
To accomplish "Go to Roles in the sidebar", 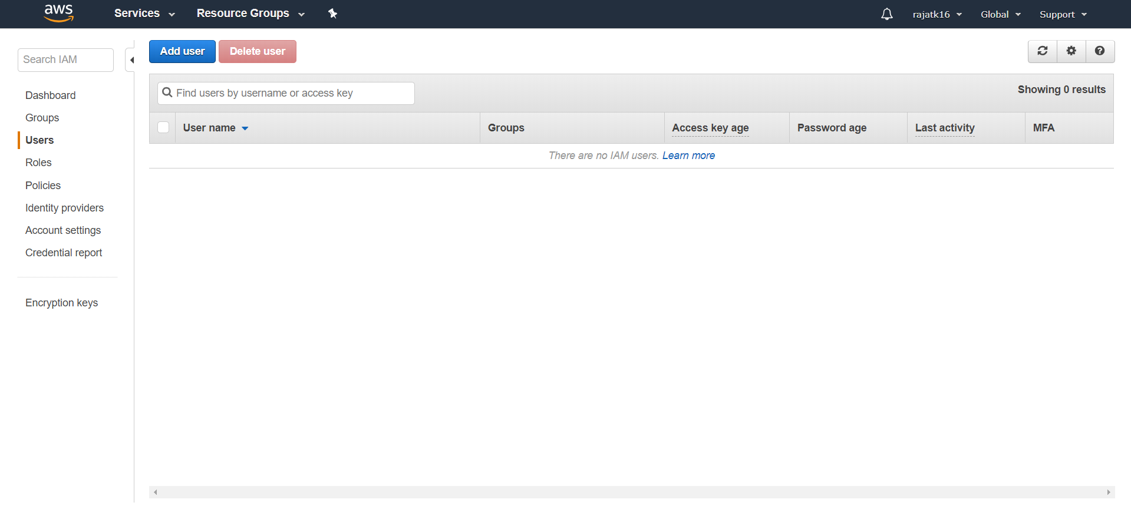I will pos(38,163).
